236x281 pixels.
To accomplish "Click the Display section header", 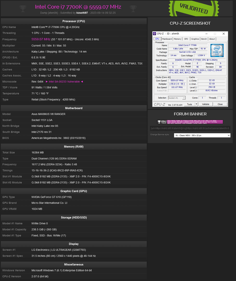I will [74, 244].
